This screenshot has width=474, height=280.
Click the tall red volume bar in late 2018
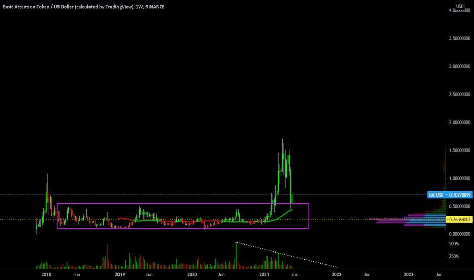point(107,257)
